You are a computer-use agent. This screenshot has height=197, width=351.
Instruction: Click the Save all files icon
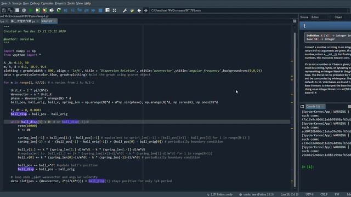click(x=10, y=10)
